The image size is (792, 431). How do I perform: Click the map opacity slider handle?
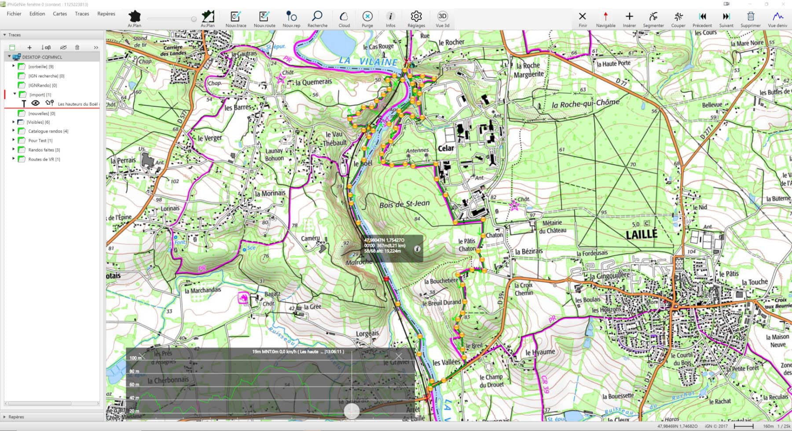click(194, 19)
